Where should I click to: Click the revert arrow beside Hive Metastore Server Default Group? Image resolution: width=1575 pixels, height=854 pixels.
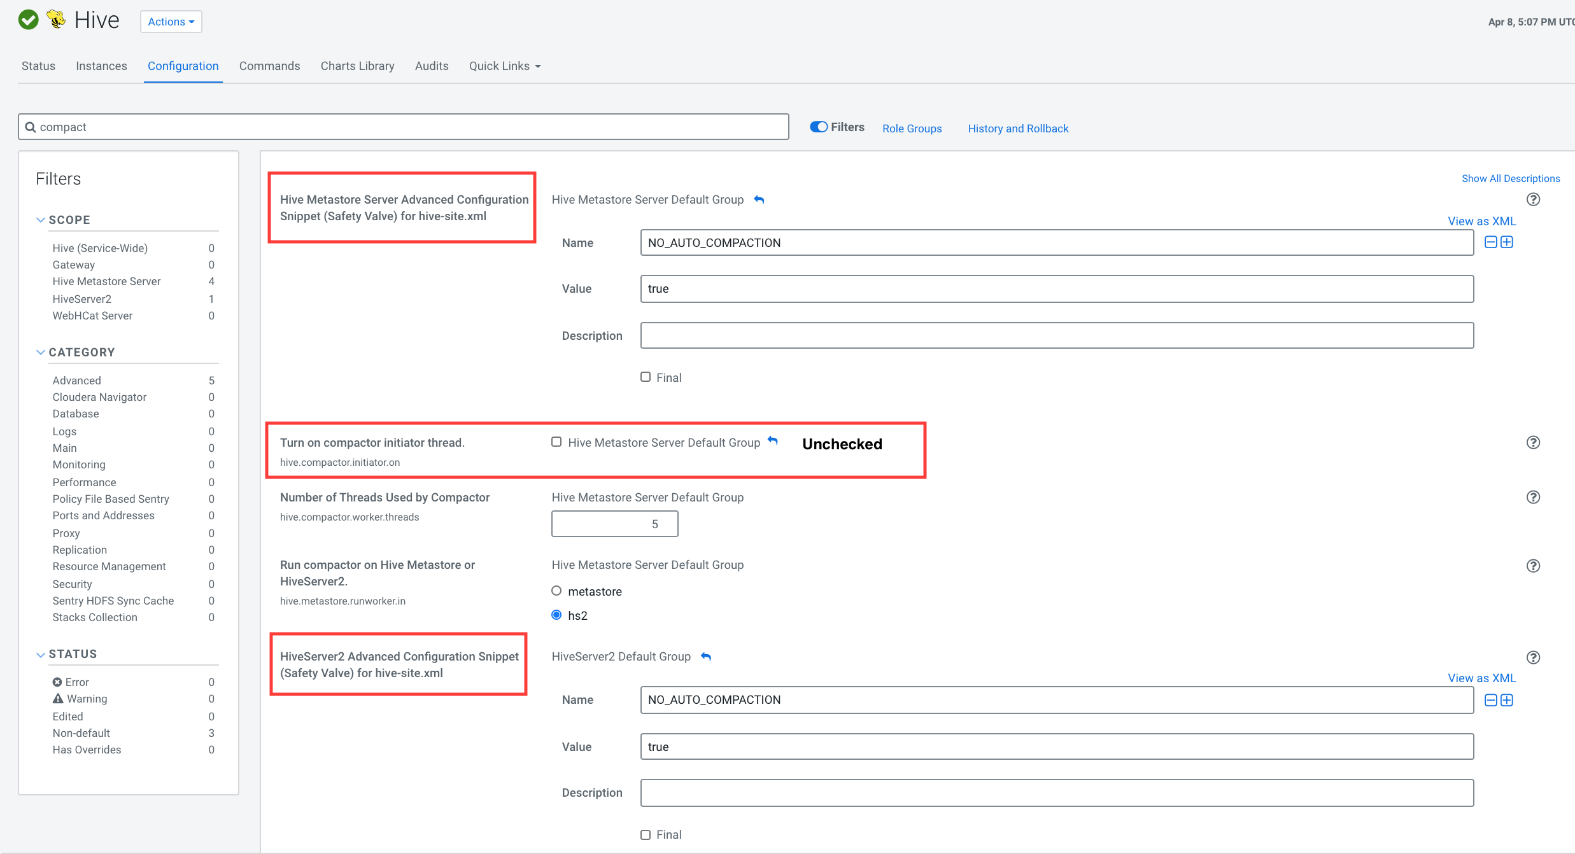(x=759, y=200)
